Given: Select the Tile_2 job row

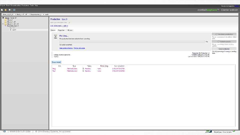Looking at the screenshot, I should [88, 68].
